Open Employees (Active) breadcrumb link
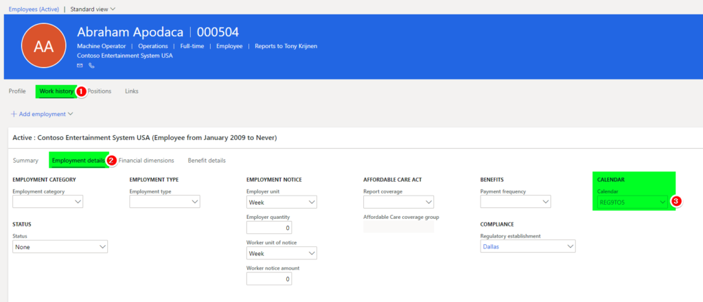703x302 pixels. pos(34,8)
